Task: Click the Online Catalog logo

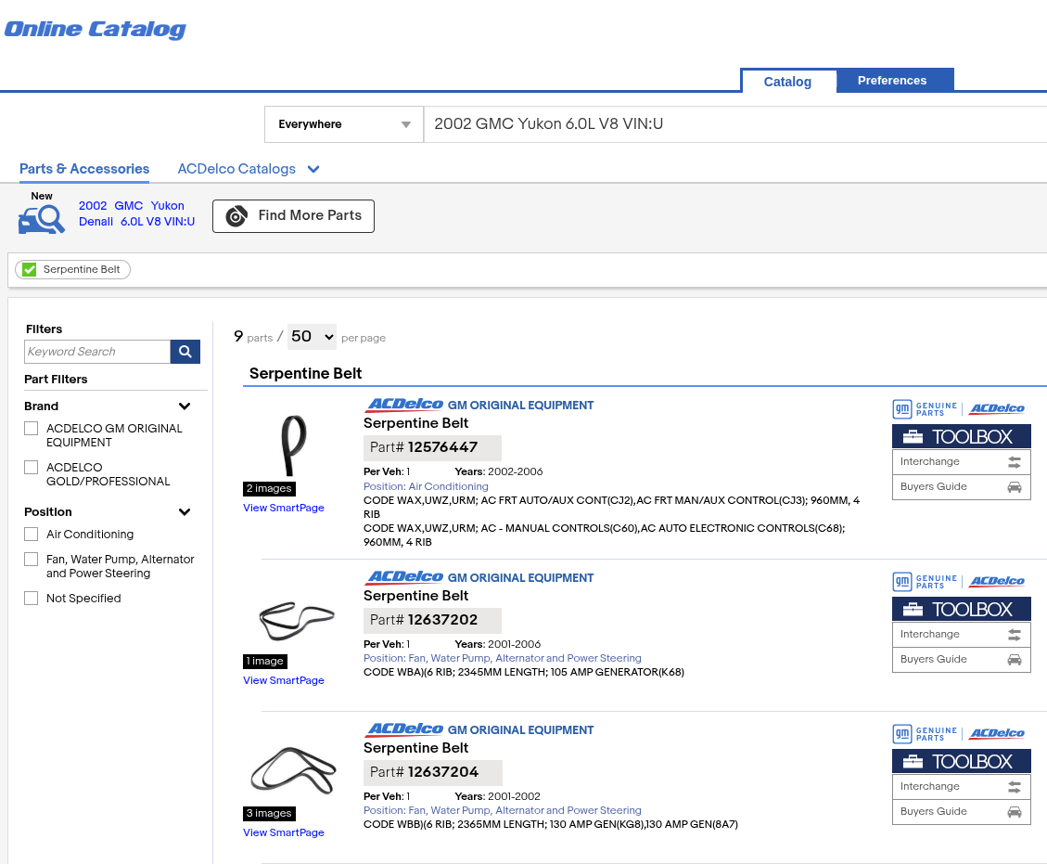Action: tap(95, 30)
